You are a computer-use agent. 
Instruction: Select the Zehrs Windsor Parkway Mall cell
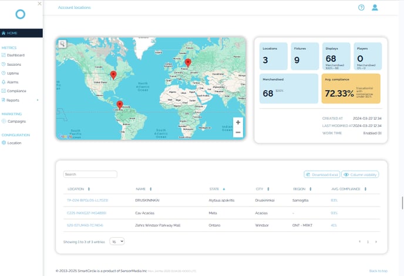(x=158, y=225)
